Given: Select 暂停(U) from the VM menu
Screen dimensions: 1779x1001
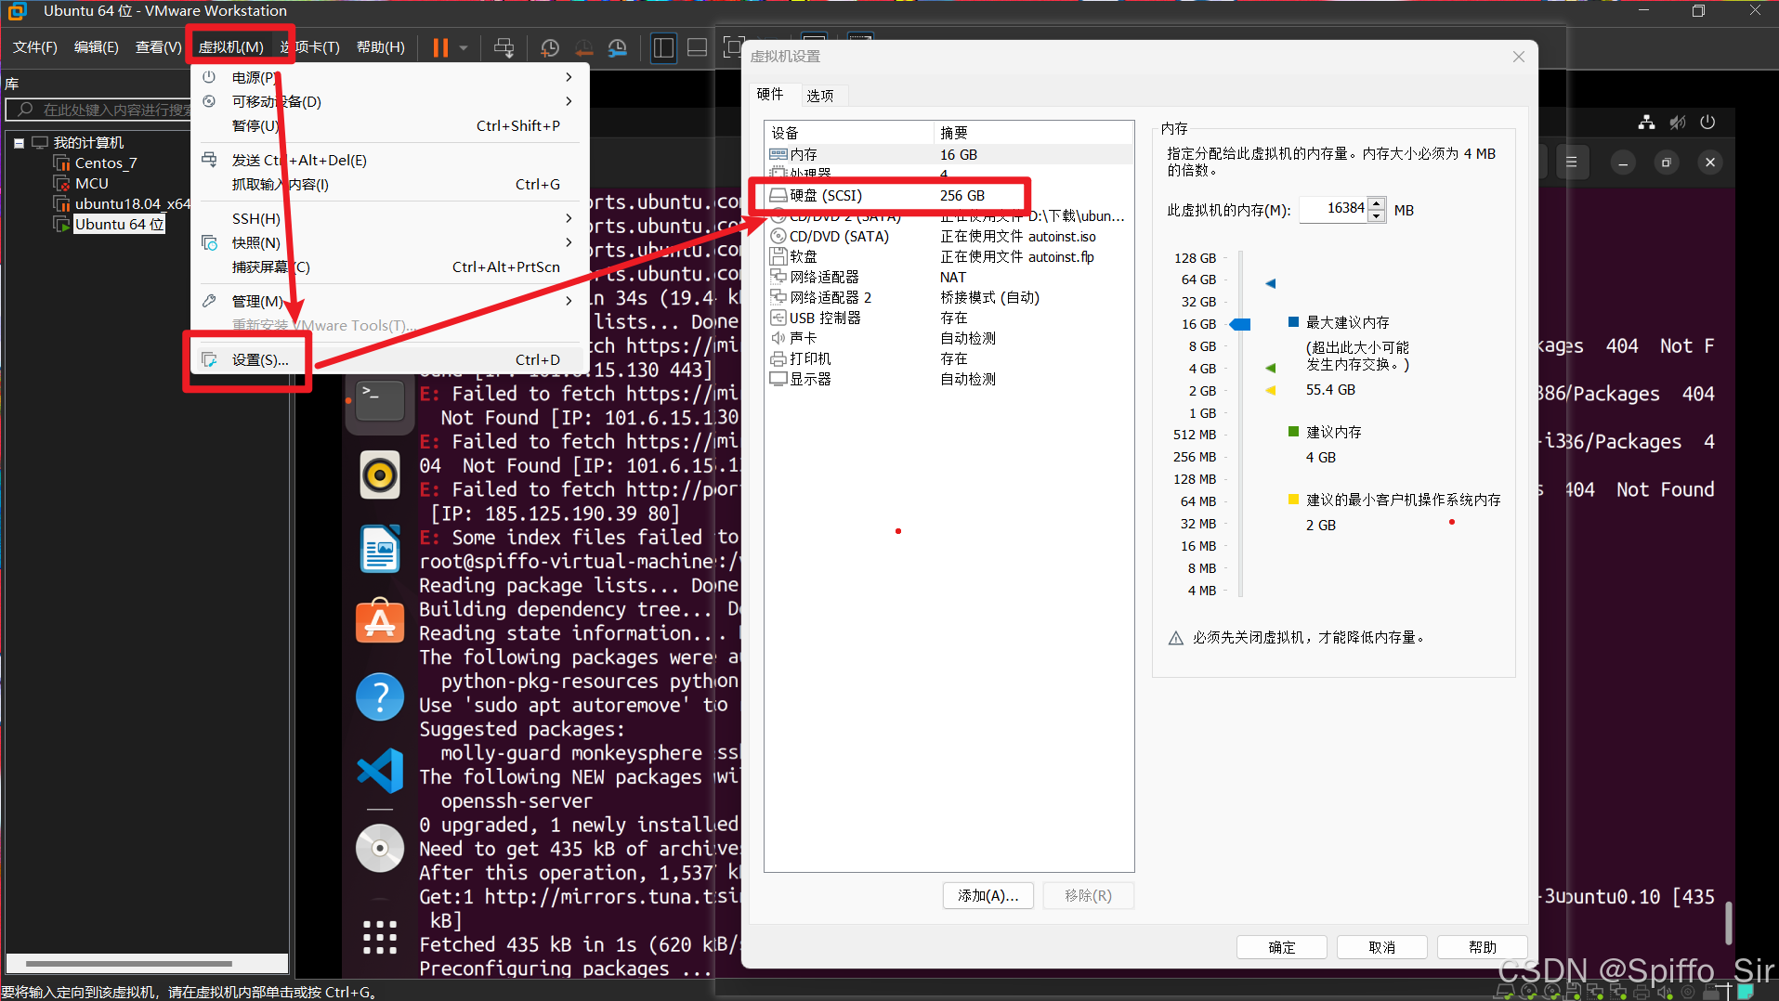Looking at the screenshot, I should point(387,125).
